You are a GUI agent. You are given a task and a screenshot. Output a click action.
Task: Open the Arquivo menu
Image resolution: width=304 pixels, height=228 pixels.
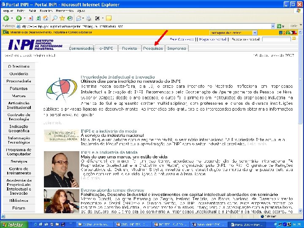(x=8, y=11)
